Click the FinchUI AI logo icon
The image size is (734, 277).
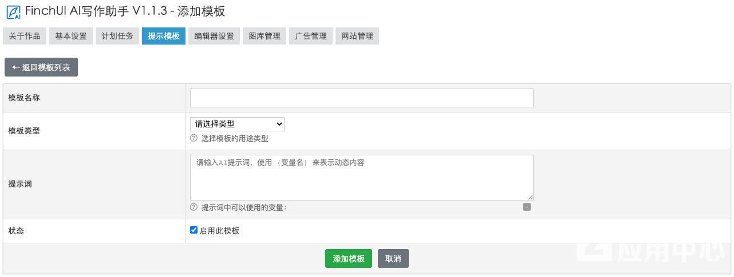[x=13, y=12]
